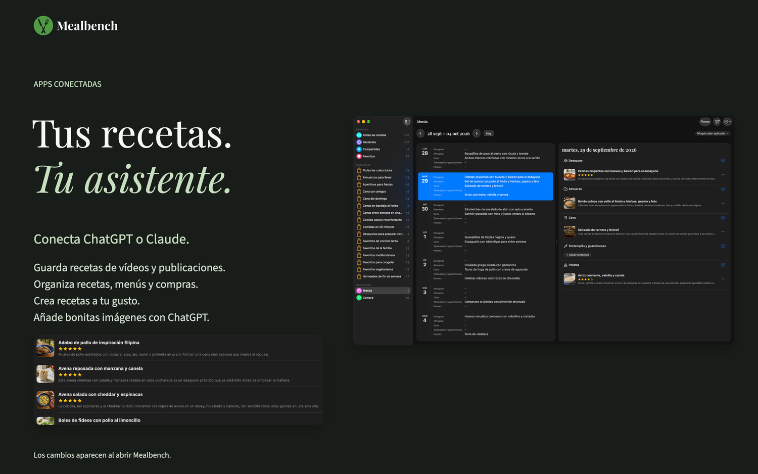Screen dimensions: 758x474
Task: Open the shopping cart icon in the toolbar
Action: [717, 122]
